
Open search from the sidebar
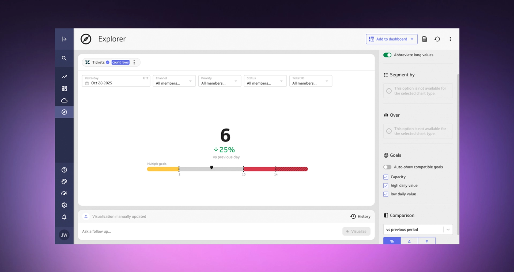coord(64,58)
